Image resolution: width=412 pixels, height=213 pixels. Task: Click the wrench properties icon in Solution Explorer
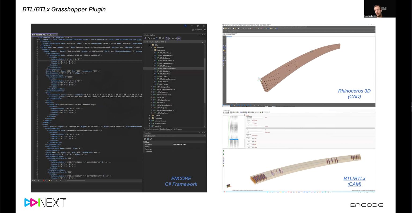(x=176, y=38)
